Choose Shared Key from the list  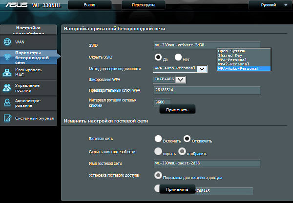[x=244, y=55]
